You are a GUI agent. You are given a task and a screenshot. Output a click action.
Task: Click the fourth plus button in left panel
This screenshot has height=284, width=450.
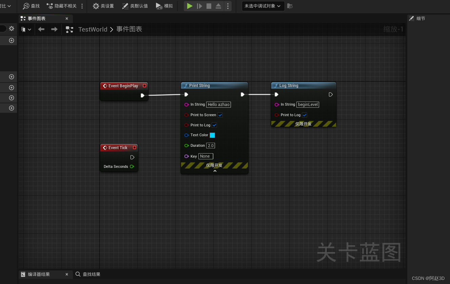(x=12, y=98)
